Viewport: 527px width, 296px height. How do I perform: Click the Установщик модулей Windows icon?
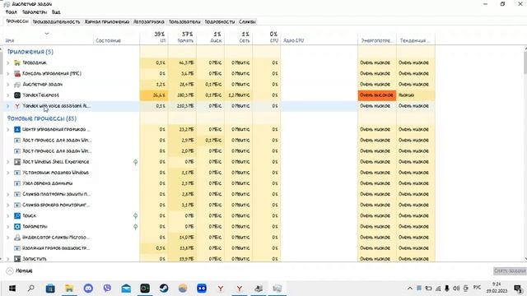pyautogui.click(x=17, y=173)
